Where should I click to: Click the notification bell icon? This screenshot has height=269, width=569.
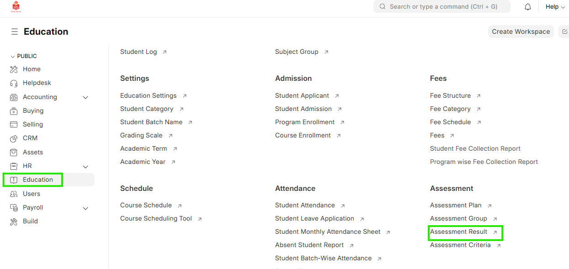pyautogui.click(x=528, y=7)
